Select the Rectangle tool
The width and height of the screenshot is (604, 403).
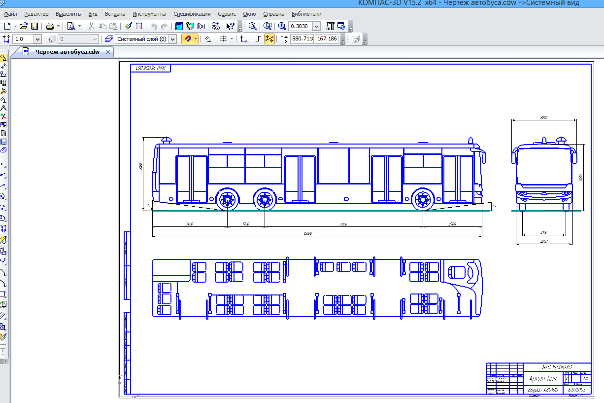coord(3,294)
